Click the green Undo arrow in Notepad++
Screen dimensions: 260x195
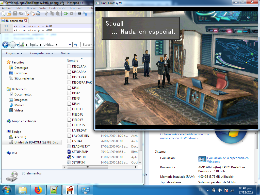[x=66, y=14]
